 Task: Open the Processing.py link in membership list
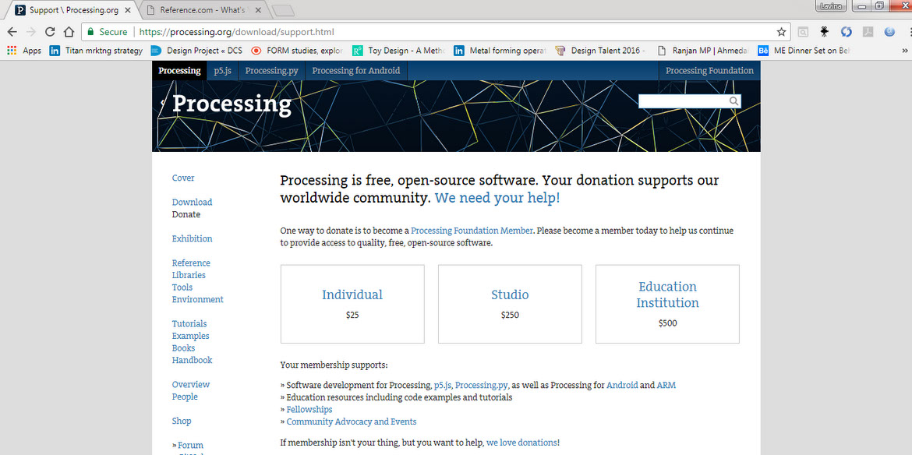click(x=481, y=385)
